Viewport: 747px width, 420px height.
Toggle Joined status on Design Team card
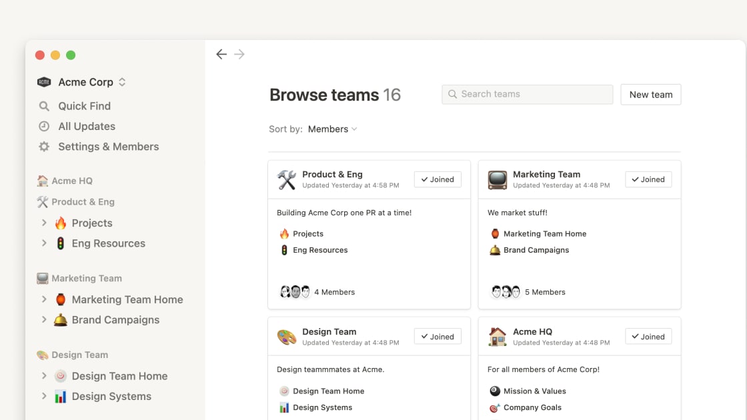[x=438, y=337]
